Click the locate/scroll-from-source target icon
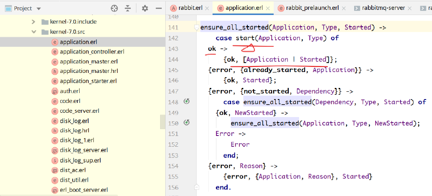The width and height of the screenshot is (432, 196). [x=114, y=8]
